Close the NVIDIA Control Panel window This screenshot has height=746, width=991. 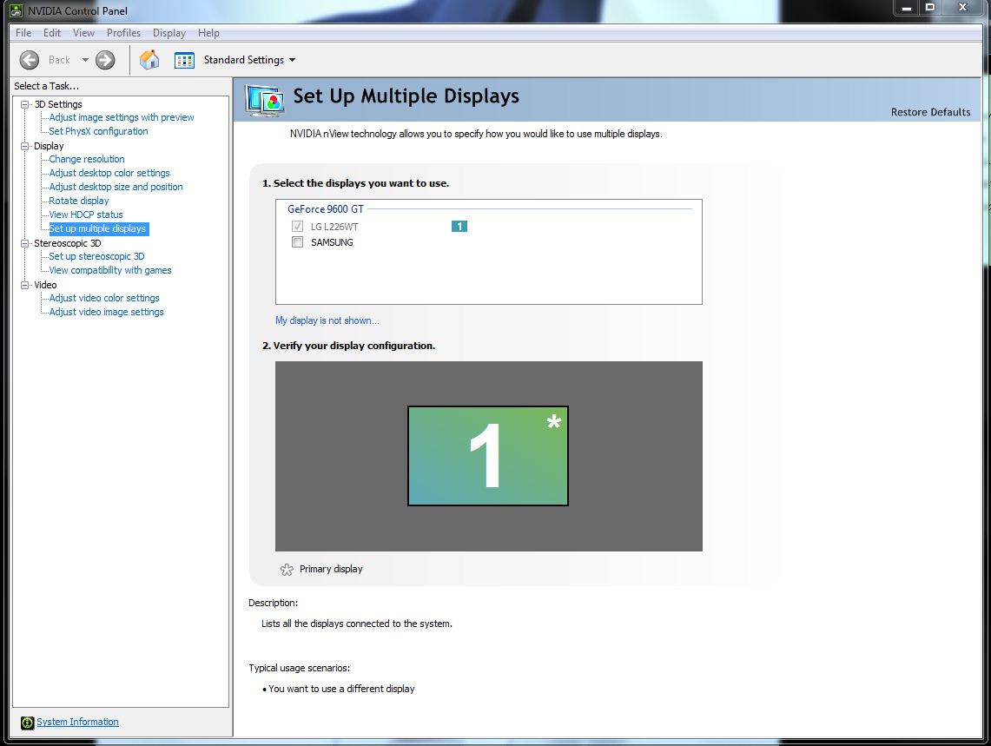click(x=963, y=8)
